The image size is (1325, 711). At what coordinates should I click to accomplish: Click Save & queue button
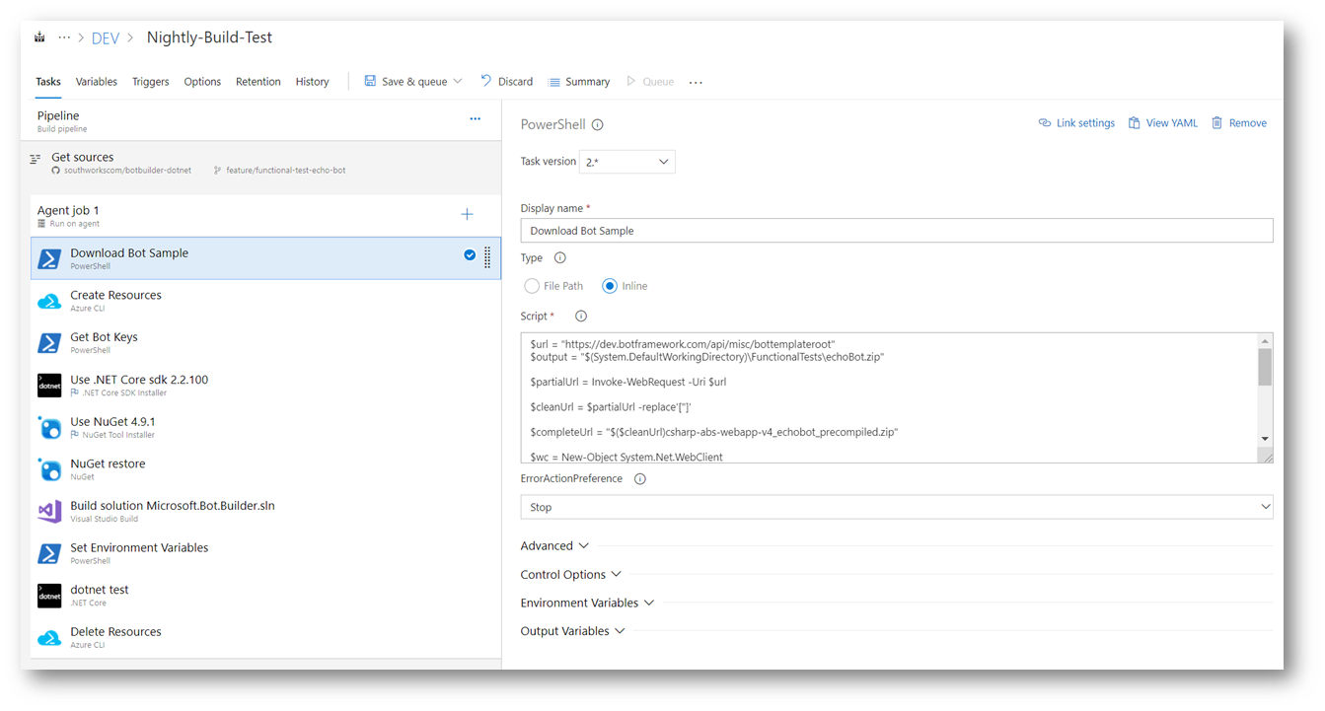tap(405, 82)
